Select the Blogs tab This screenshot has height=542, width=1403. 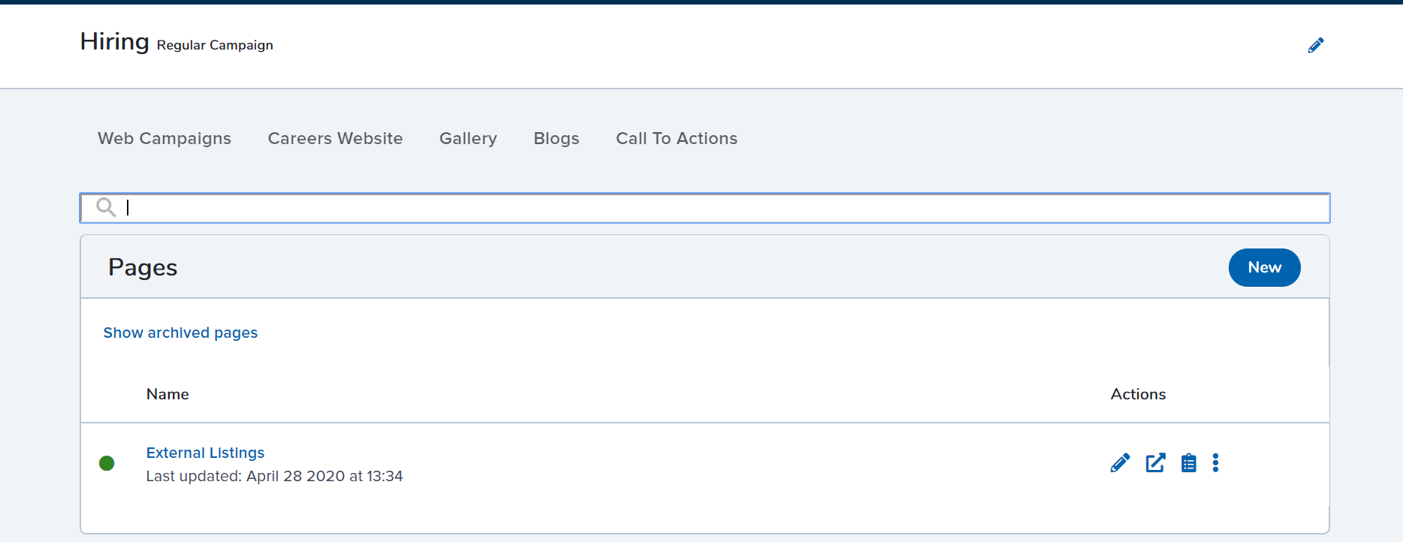coord(557,138)
